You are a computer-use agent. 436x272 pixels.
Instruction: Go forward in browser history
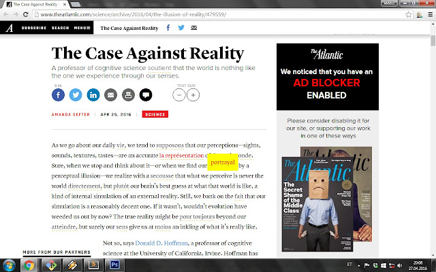(16, 14)
